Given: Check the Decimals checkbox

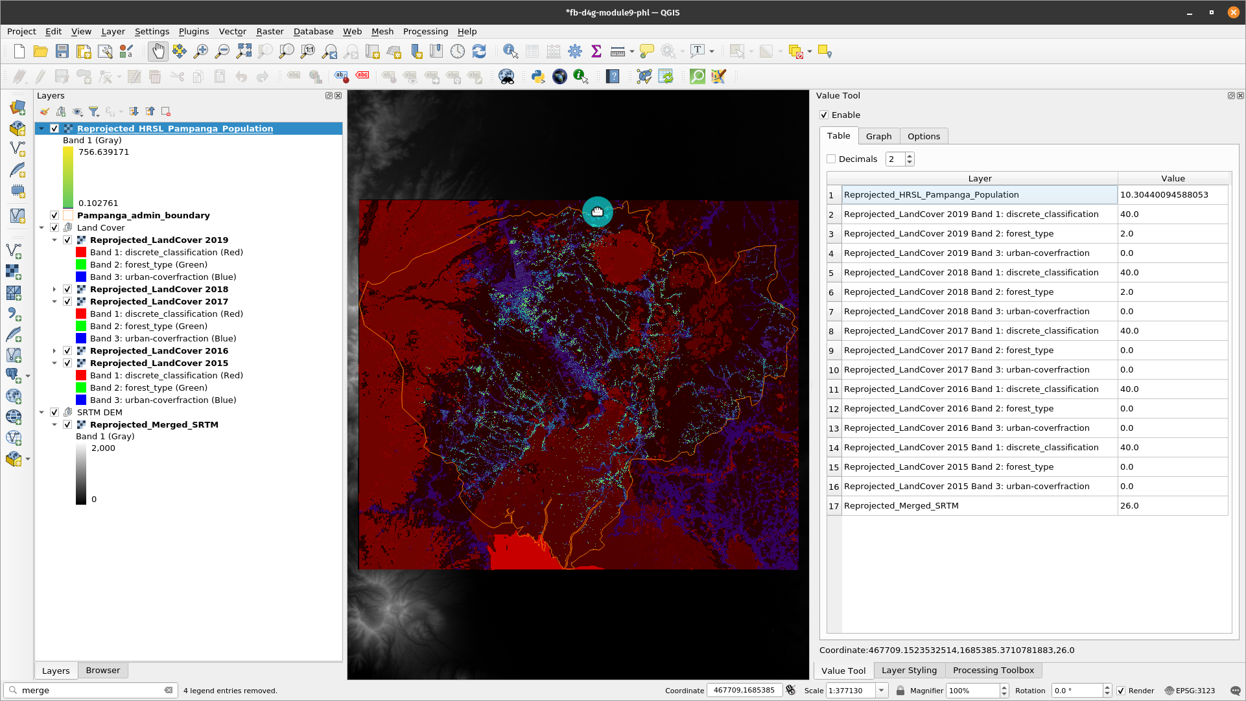Looking at the screenshot, I should (x=831, y=159).
